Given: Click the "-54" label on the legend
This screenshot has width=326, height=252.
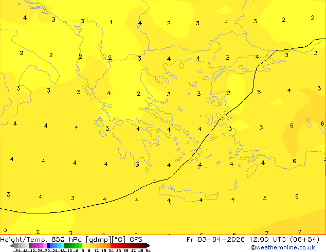Looking at the screenshot, I should (x=16, y=250).
